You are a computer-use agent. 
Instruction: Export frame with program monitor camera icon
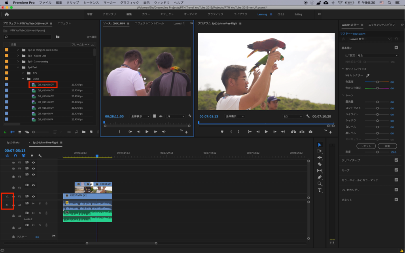point(310,132)
